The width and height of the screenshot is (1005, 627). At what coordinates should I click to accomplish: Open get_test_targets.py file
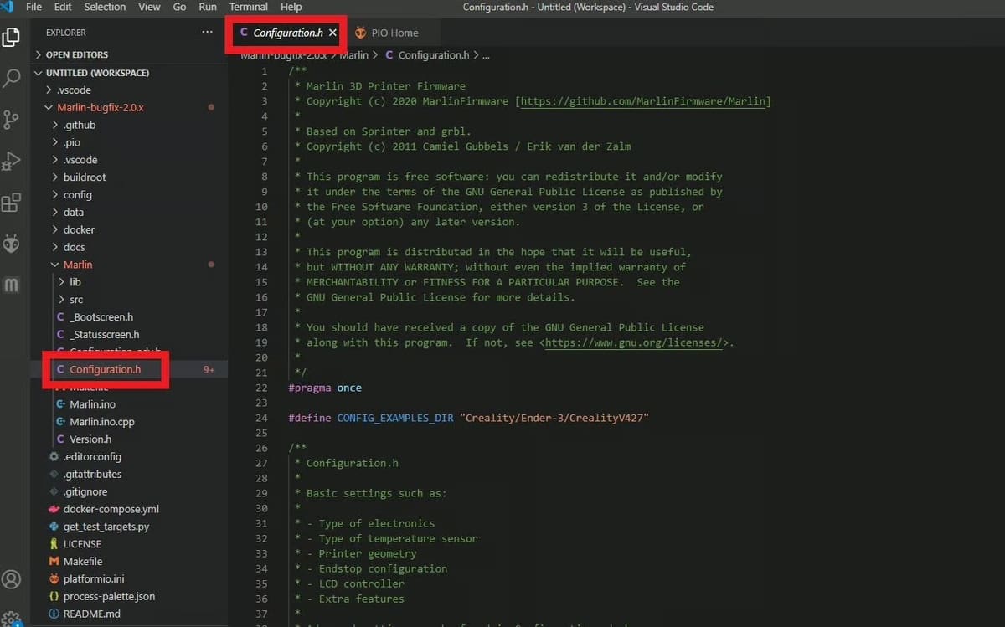[x=106, y=527]
